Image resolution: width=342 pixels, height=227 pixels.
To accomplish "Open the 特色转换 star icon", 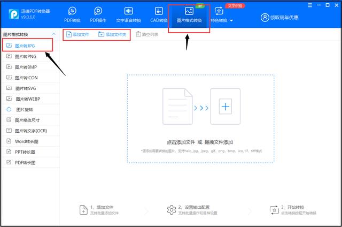I will point(219,11).
